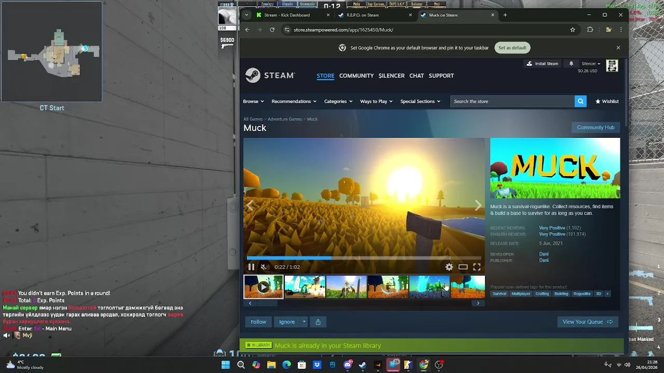The width and height of the screenshot is (664, 373).
Task: Bookmark this page with the star icon
Action: click(573, 30)
